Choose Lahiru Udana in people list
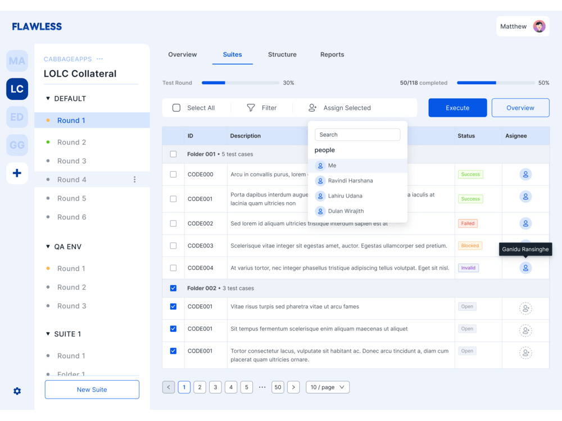This screenshot has height=421, width=562. pyautogui.click(x=357, y=196)
